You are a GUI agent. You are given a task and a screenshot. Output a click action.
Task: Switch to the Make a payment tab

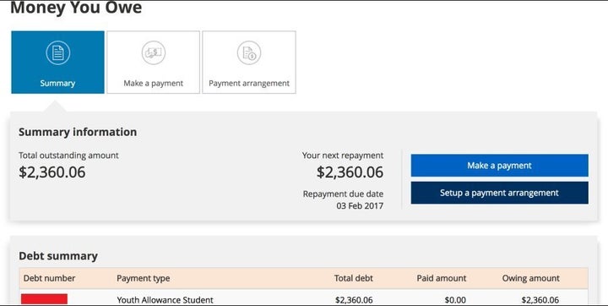153,63
